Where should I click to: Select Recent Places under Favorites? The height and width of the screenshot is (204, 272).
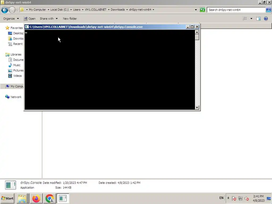tap(15, 44)
